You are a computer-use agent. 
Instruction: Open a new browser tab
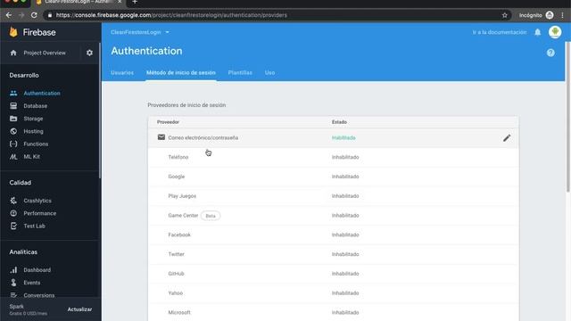pos(135,2)
